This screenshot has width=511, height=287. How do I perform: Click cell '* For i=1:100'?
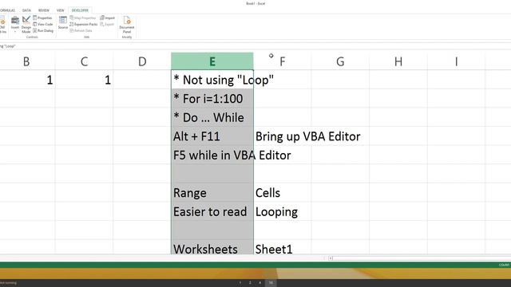point(212,99)
